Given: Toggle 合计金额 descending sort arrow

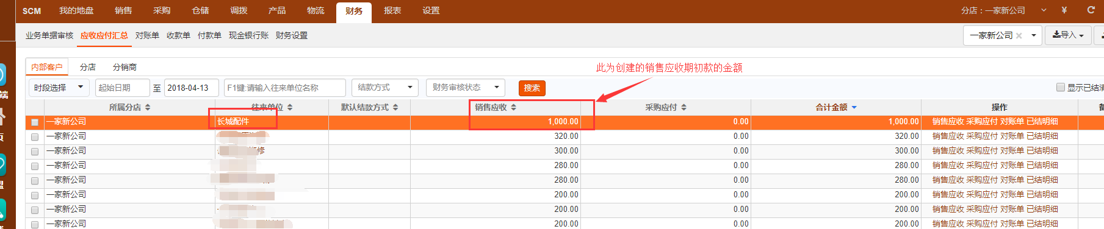Looking at the screenshot, I should click(854, 107).
